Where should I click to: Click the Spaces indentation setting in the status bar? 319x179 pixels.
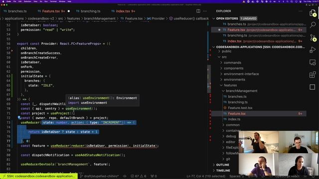[x=237, y=176]
